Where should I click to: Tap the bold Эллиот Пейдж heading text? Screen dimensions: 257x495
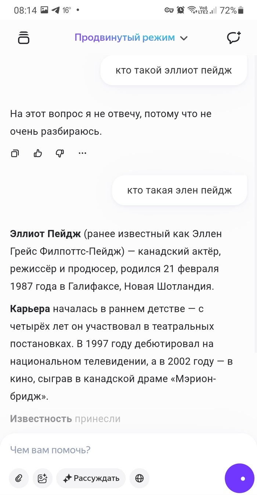coord(46,234)
